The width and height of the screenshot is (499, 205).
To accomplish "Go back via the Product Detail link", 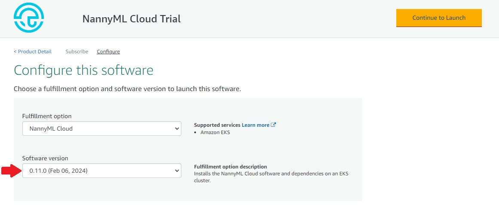I will coord(33,52).
